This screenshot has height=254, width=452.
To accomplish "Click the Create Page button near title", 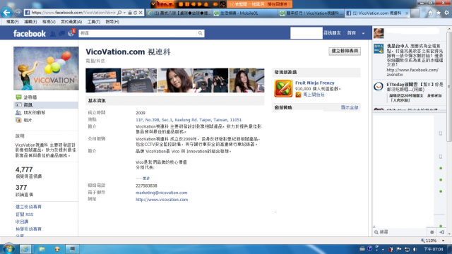I will click(x=345, y=51).
